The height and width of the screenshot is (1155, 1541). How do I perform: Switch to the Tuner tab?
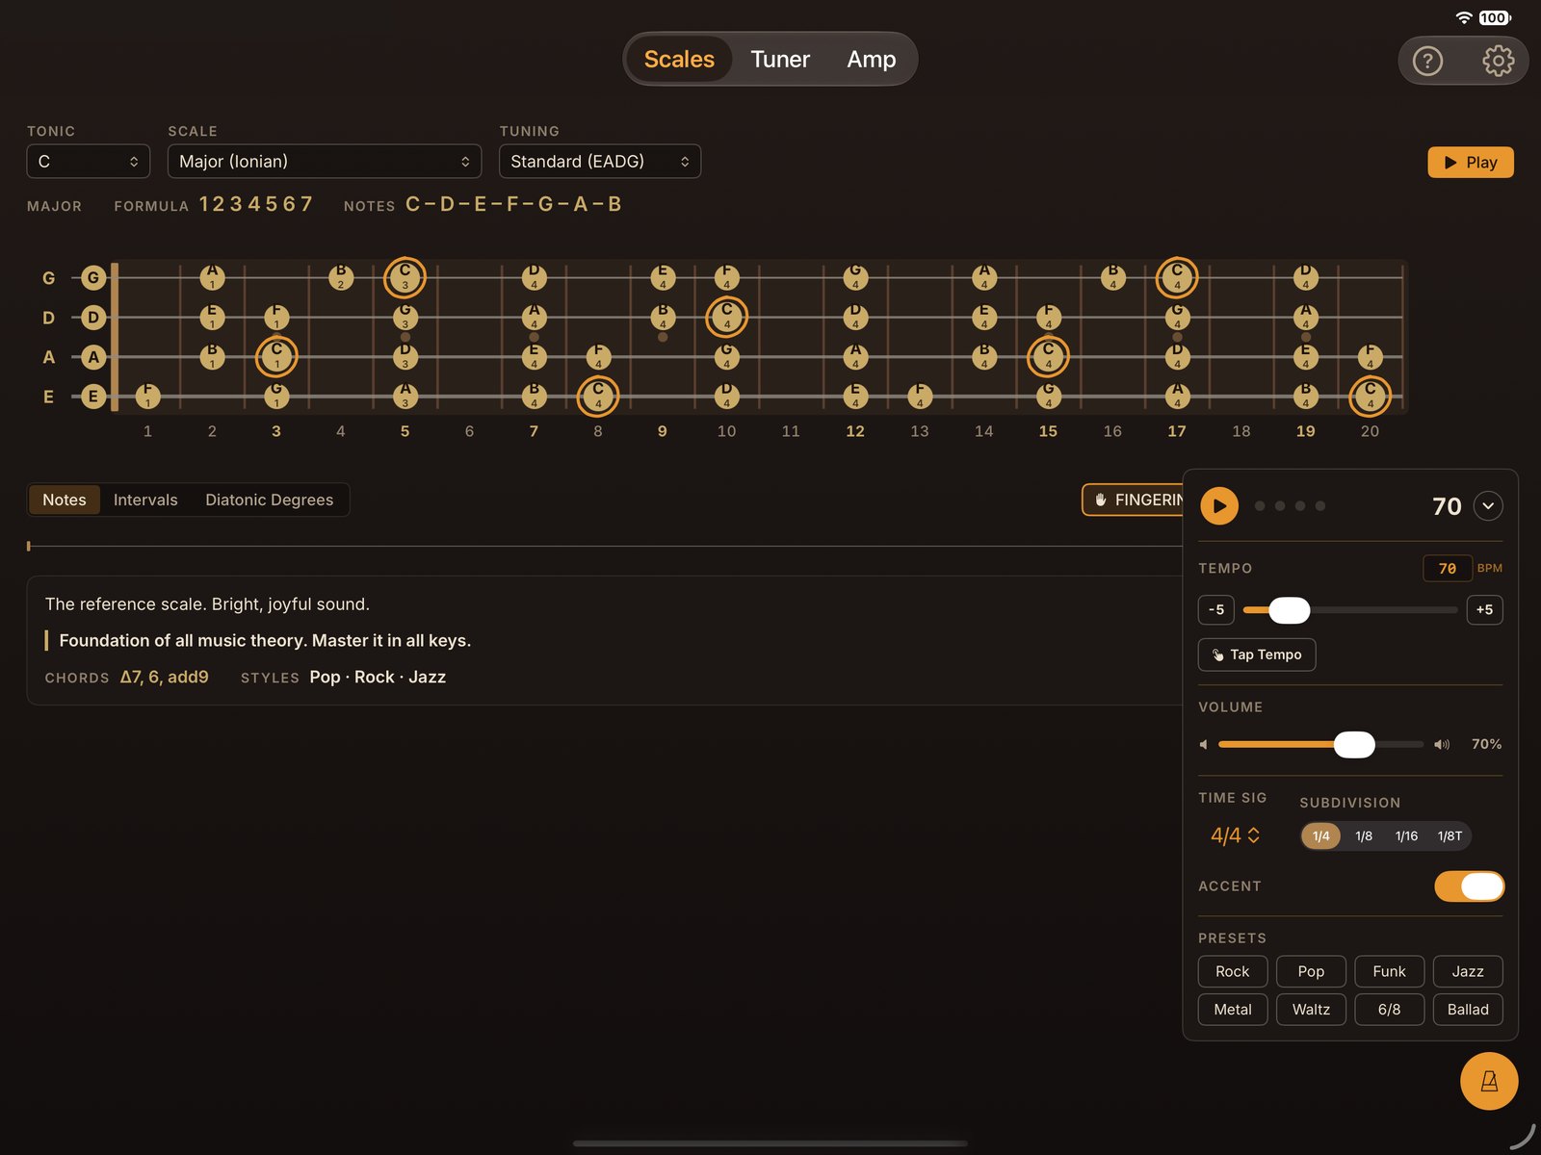pos(780,60)
